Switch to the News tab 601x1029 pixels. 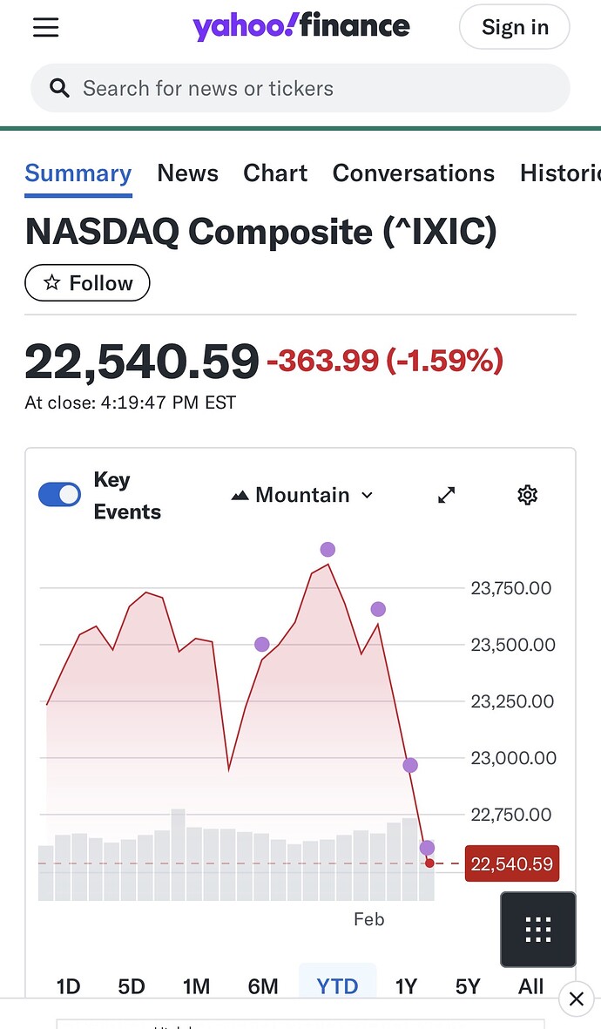[187, 173]
